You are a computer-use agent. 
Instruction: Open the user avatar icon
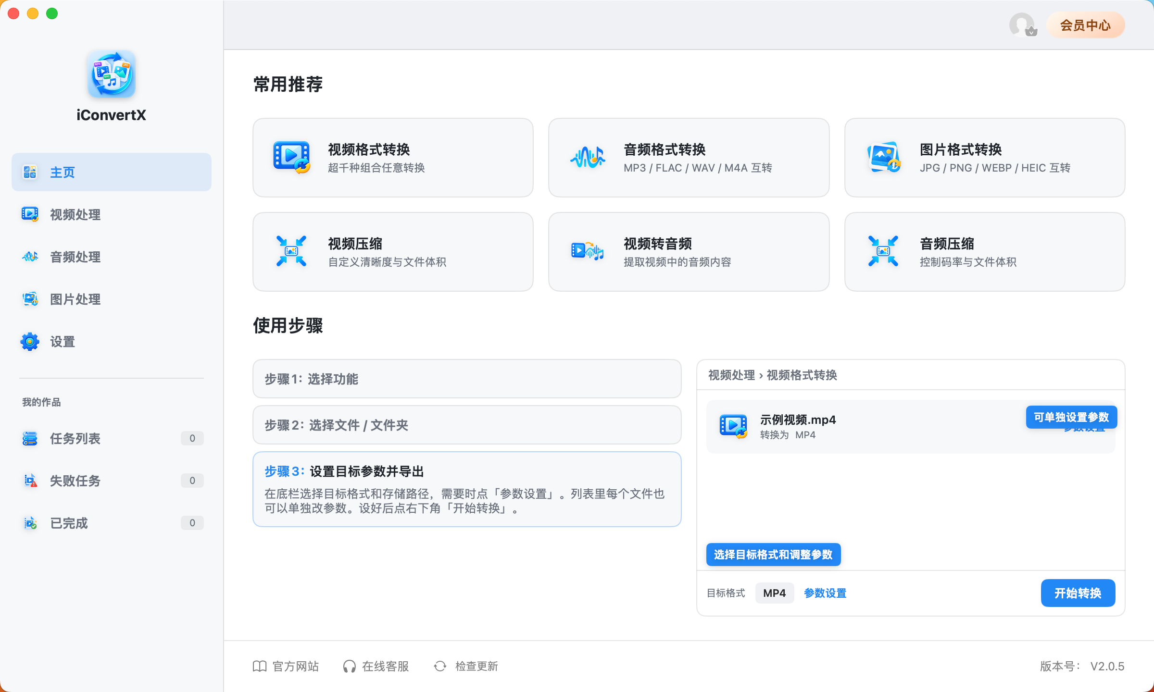(1023, 25)
